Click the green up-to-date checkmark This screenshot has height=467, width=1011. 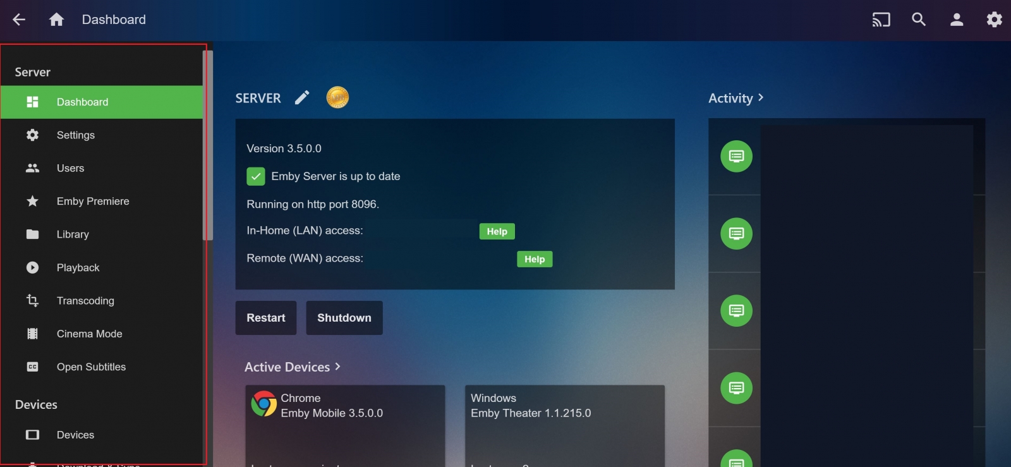tap(255, 176)
